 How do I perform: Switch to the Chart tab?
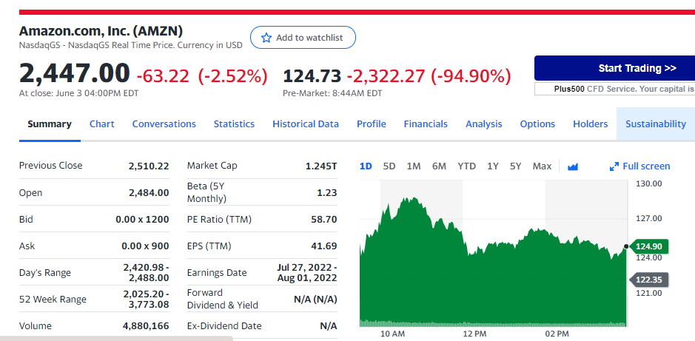pos(102,124)
